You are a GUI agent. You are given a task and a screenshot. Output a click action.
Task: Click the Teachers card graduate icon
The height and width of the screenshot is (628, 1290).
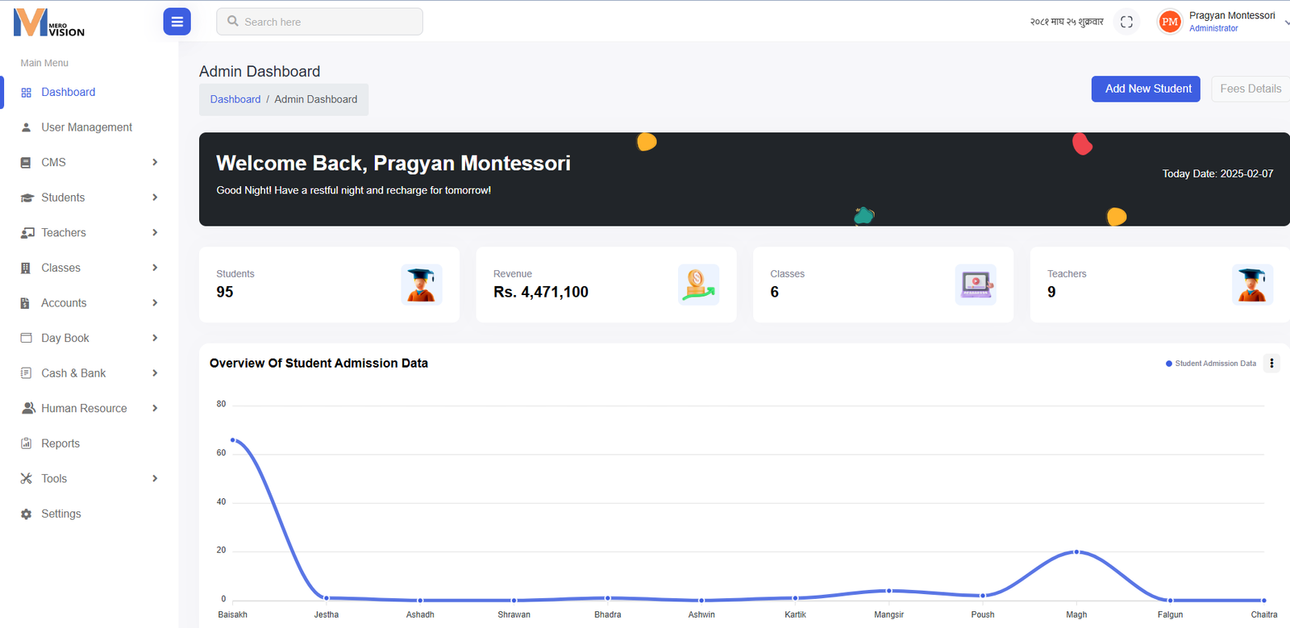1251,285
